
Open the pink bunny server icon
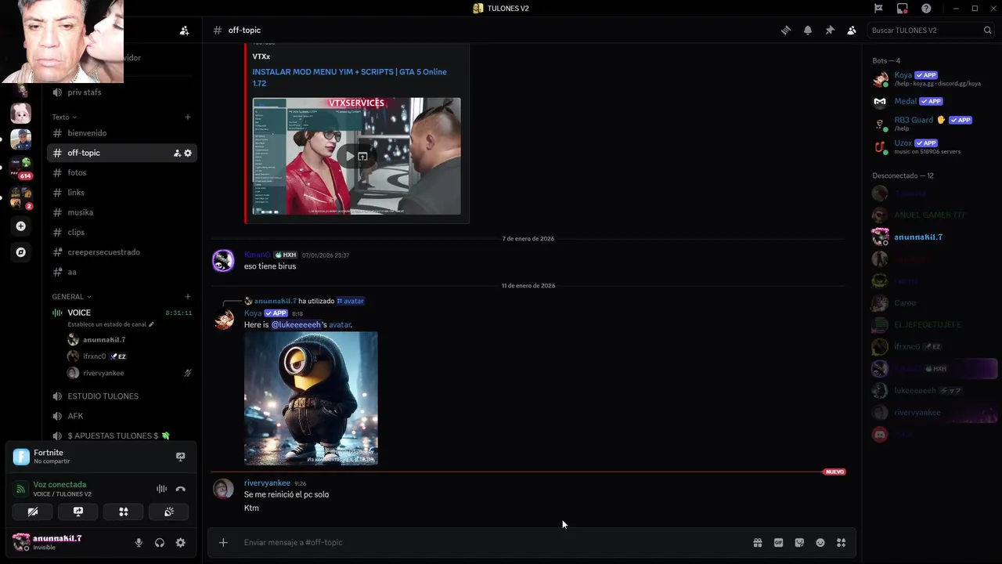point(20,114)
